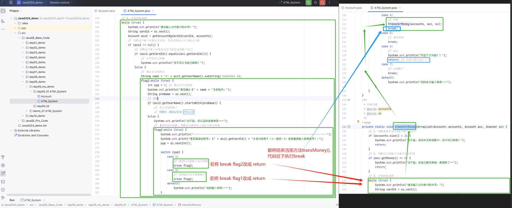Click gutter annotation icon beside line 134
The height and width of the screenshot is (208, 512).
(349, 127)
